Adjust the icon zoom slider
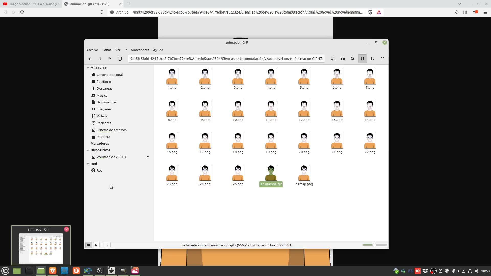This screenshot has height=276, width=491. coord(374,245)
